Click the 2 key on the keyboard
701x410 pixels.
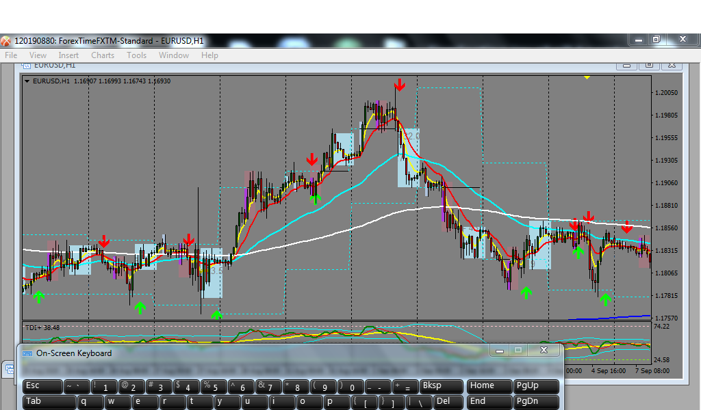point(131,386)
